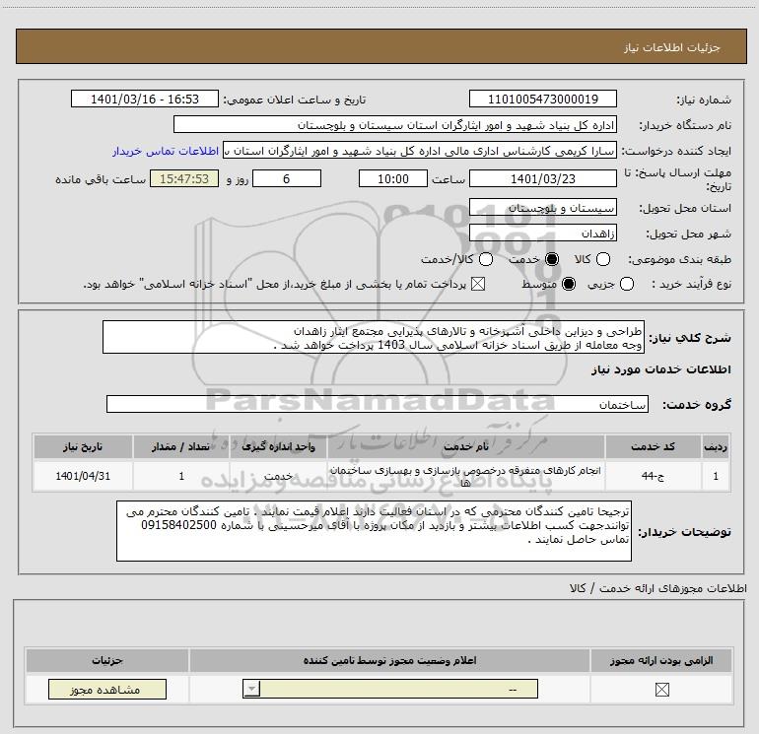Click the نام خدمت column header
Screen dimensions: 759x734
[466, 446]
